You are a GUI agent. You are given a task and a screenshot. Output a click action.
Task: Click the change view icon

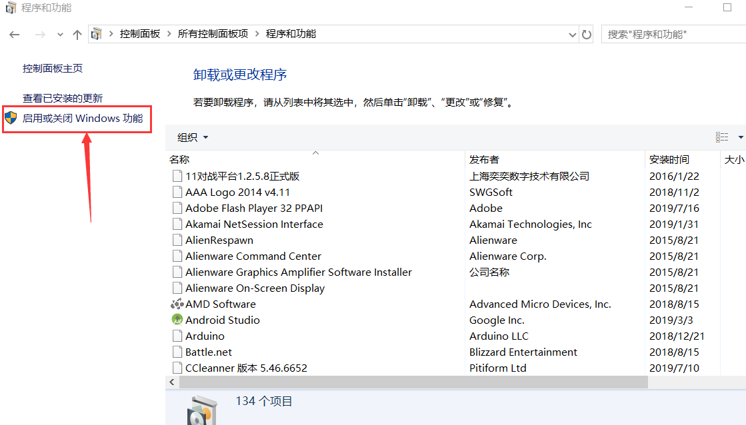point(722,137)
